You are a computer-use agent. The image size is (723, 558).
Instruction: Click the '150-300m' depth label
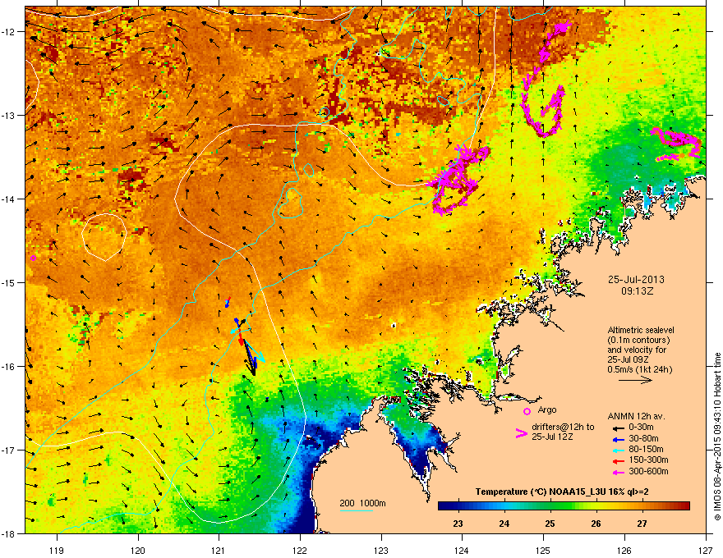click(648, 460)
